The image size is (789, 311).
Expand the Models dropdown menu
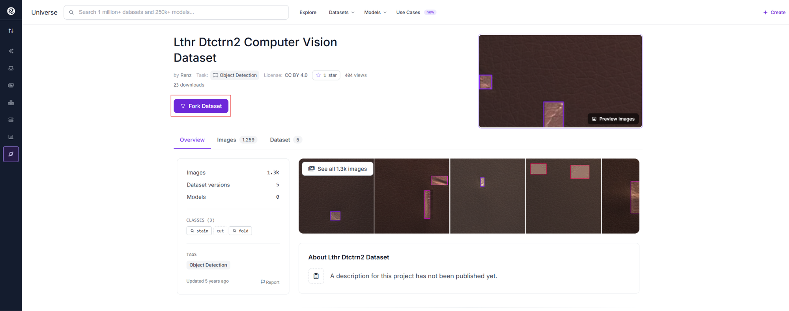[375, 13]
